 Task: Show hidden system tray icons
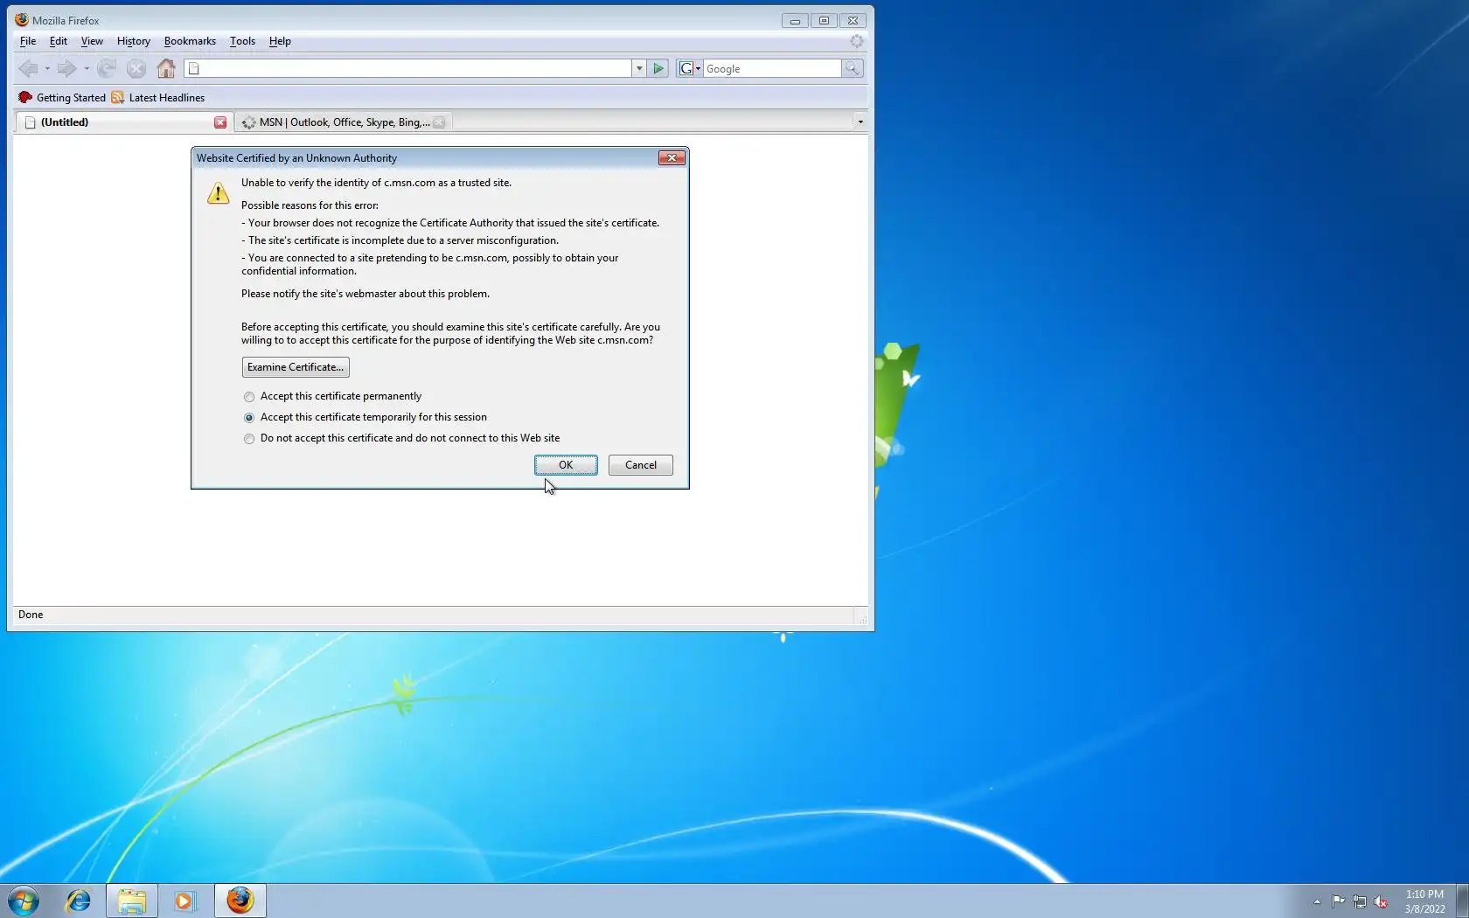[1317, 901]
